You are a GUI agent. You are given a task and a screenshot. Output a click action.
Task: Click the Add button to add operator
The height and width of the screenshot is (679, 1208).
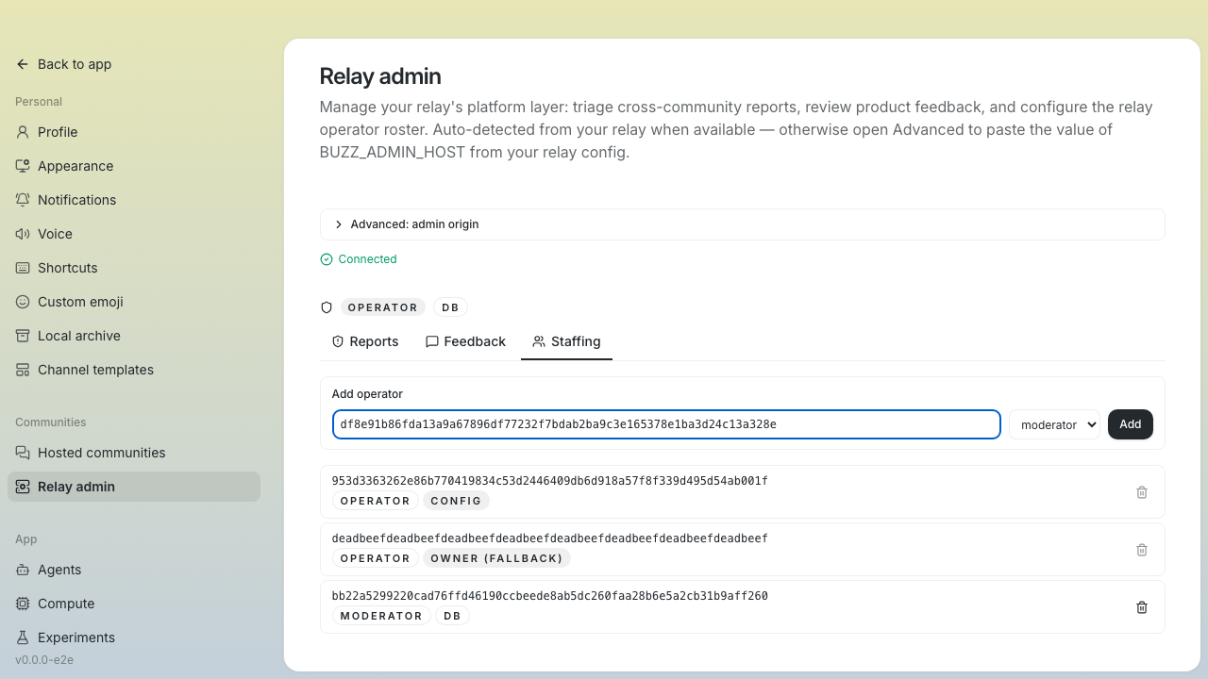tap(1131, 424)
